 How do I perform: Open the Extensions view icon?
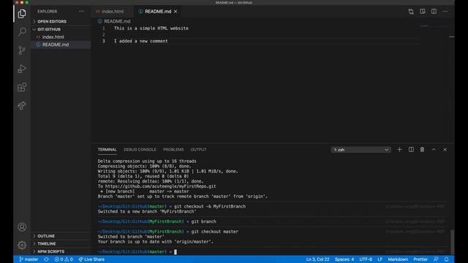(x=22, y=88)
